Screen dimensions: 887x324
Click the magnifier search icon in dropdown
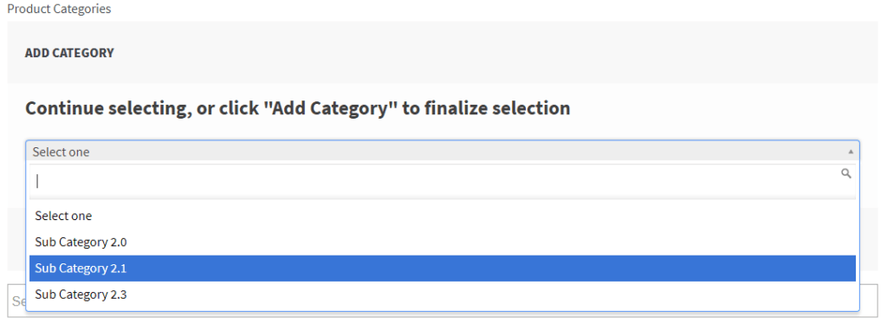pos(845,173)
